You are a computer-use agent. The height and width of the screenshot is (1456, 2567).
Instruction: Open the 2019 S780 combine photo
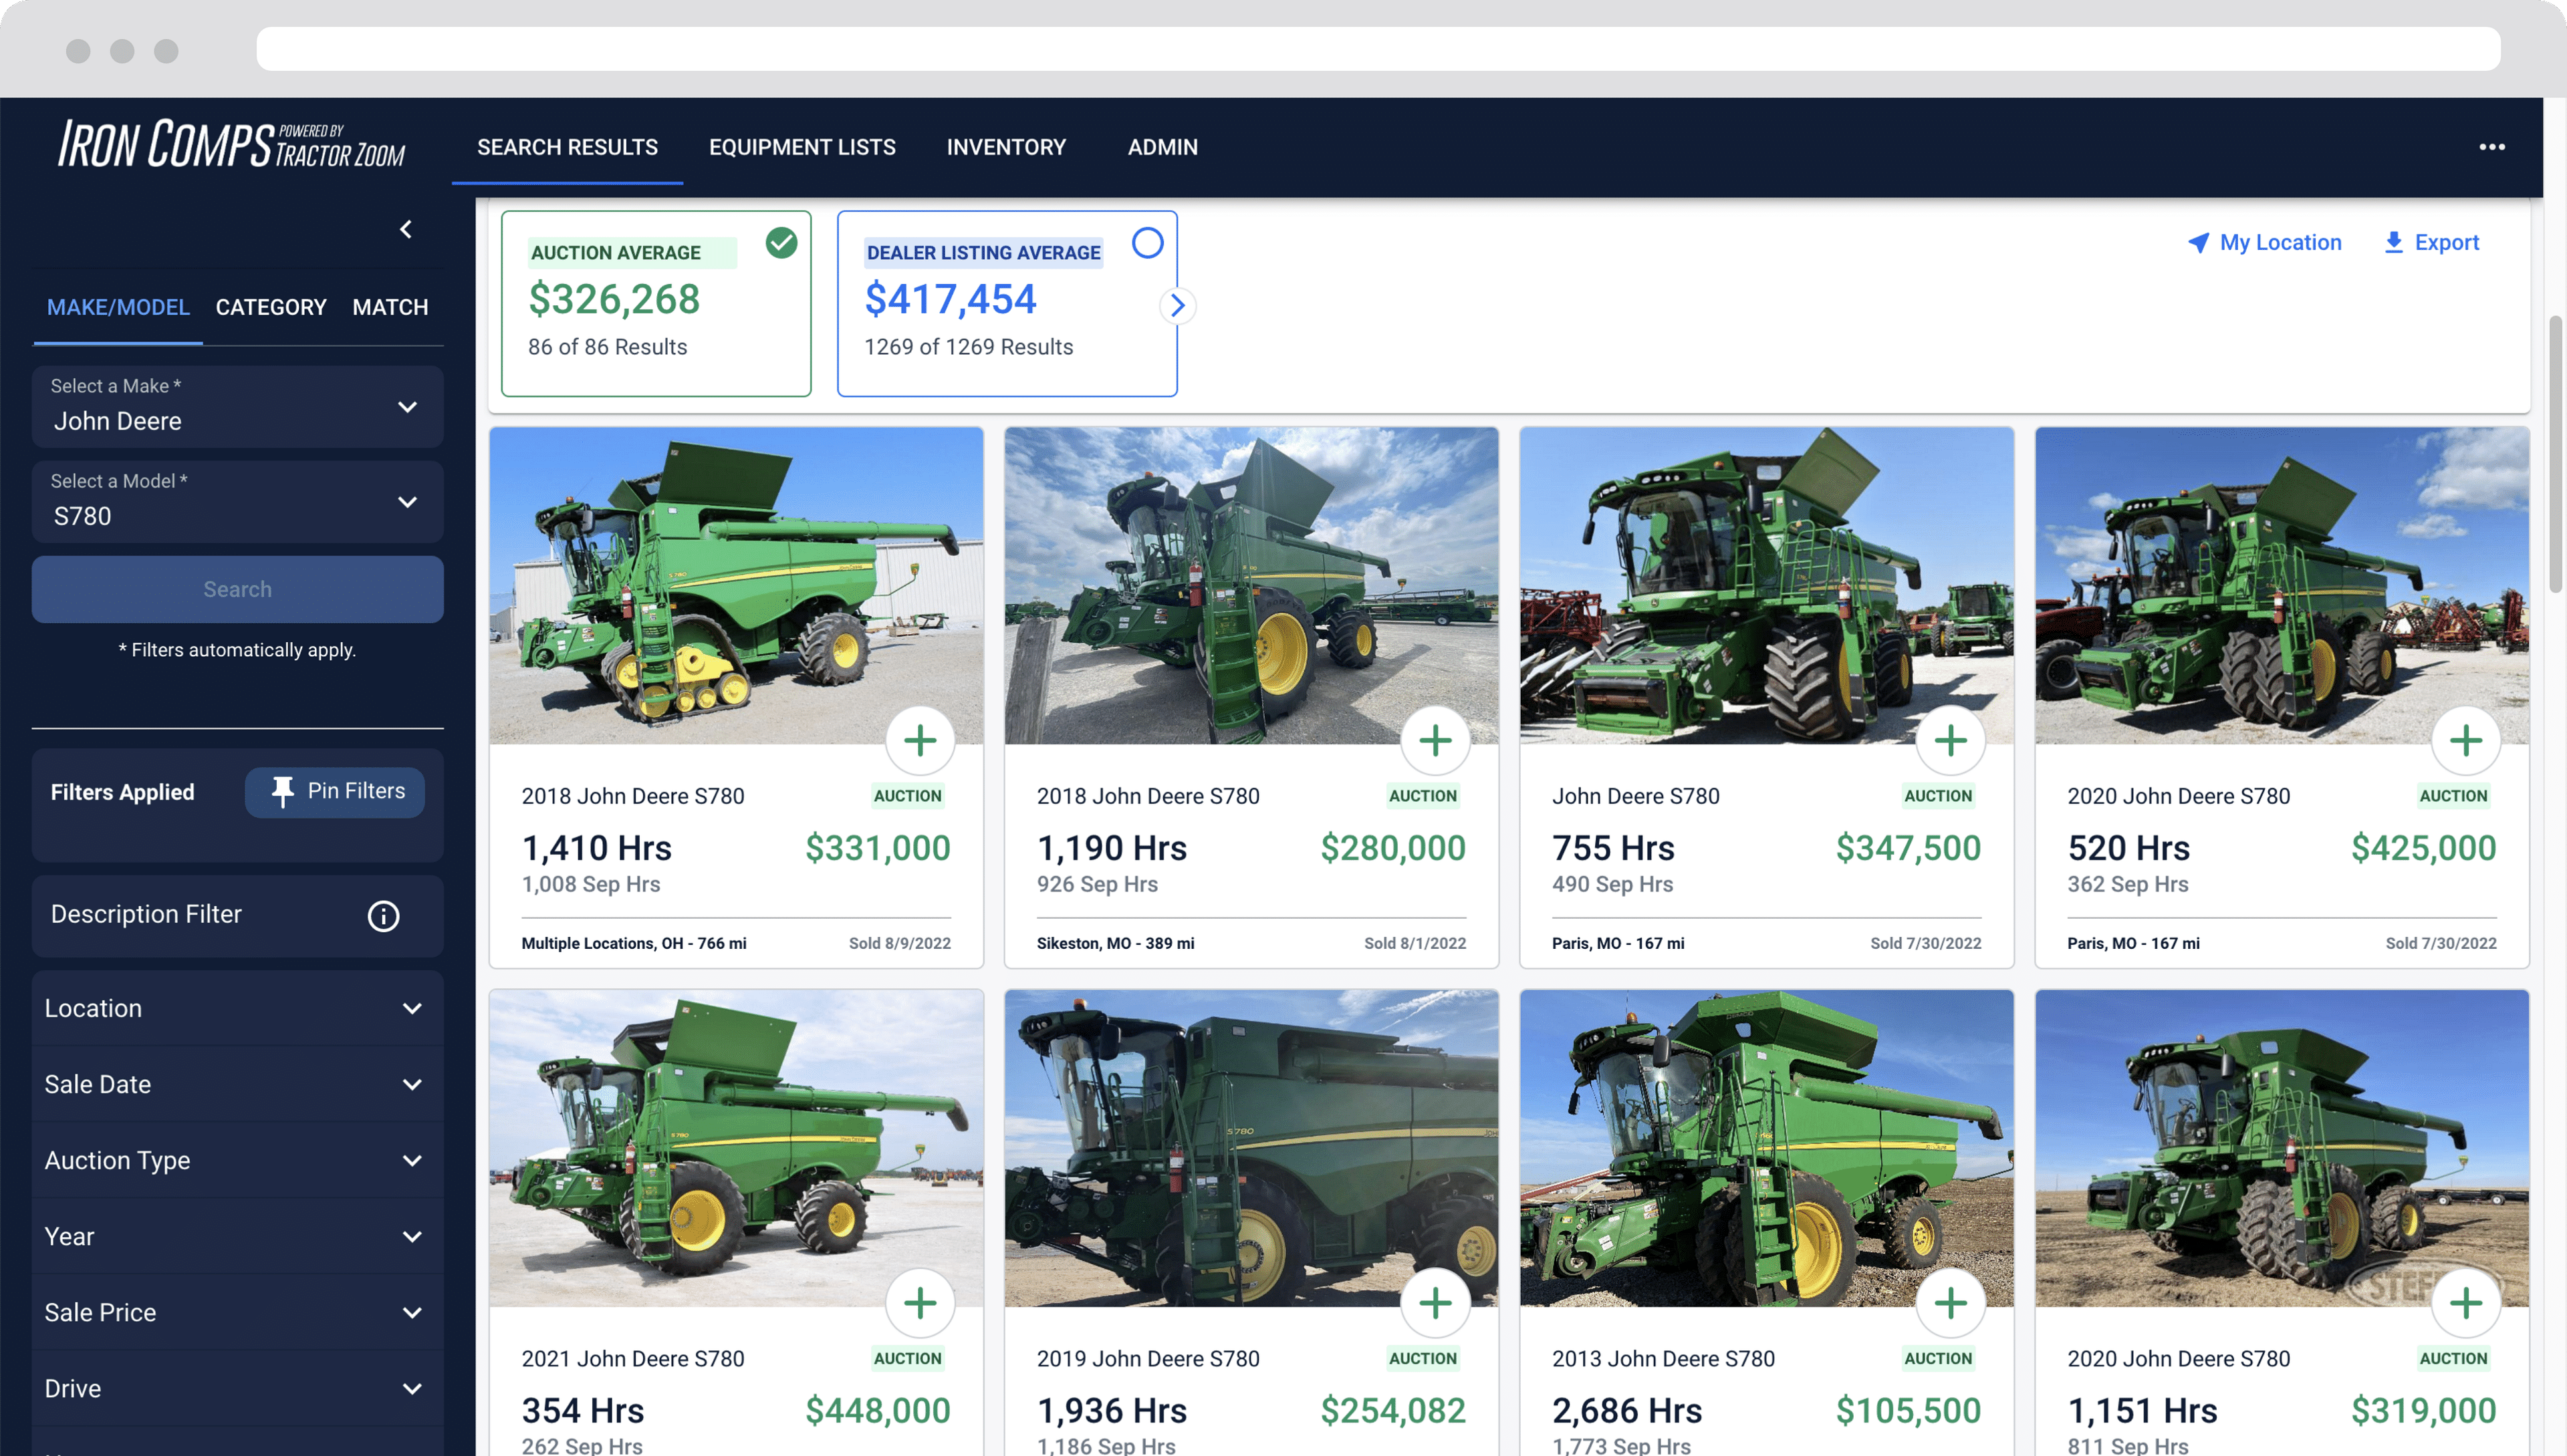click(x=1251, y=1148)
